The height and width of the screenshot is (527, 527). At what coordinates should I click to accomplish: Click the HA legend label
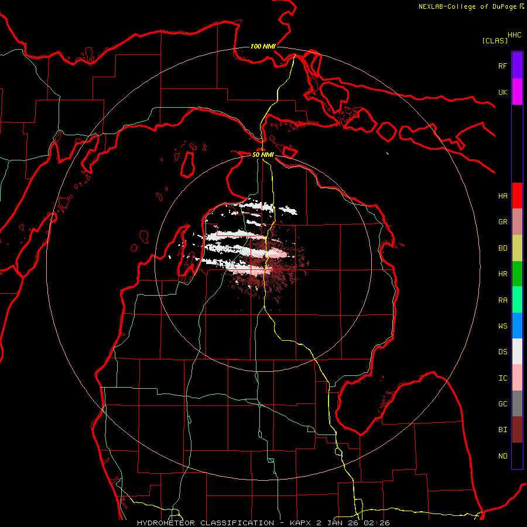(502, 196)
